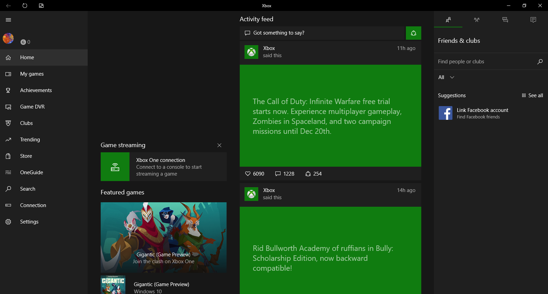Image resolution: width=548 pixels, height=294 pixels.
Task: Click the Store bag icon
Action: coord(8,156)
